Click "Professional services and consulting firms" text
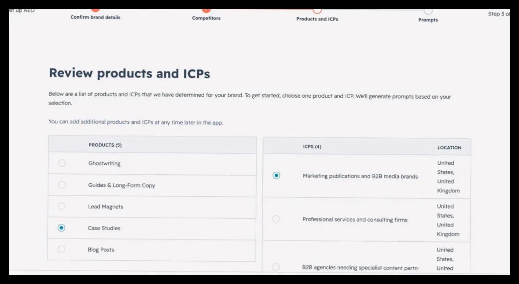 pyautogui.click(x=355, y=219)
